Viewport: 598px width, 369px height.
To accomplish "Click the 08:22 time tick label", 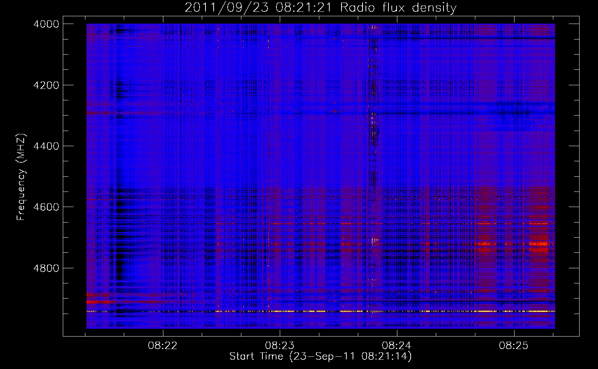I will 163,346.
